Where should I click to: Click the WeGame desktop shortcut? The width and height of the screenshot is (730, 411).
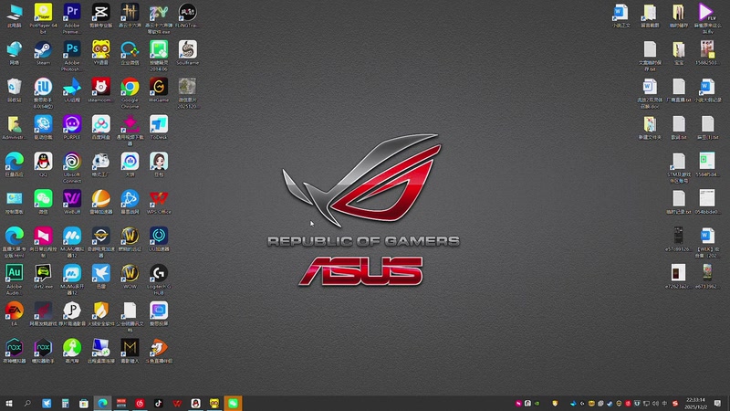coord(159,90)
